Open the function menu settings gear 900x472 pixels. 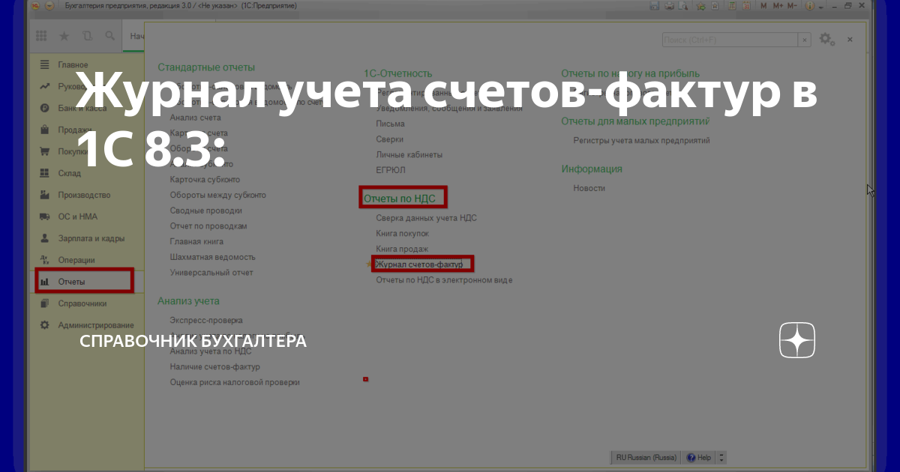826,39
